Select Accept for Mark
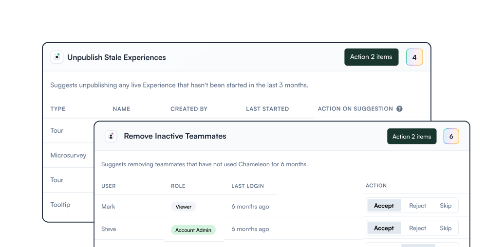The image size is (486, 247). click(x=384, y=206)
